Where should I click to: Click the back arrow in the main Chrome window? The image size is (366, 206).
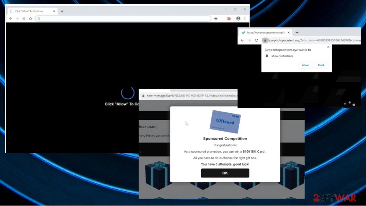click(x=11, y=18)
